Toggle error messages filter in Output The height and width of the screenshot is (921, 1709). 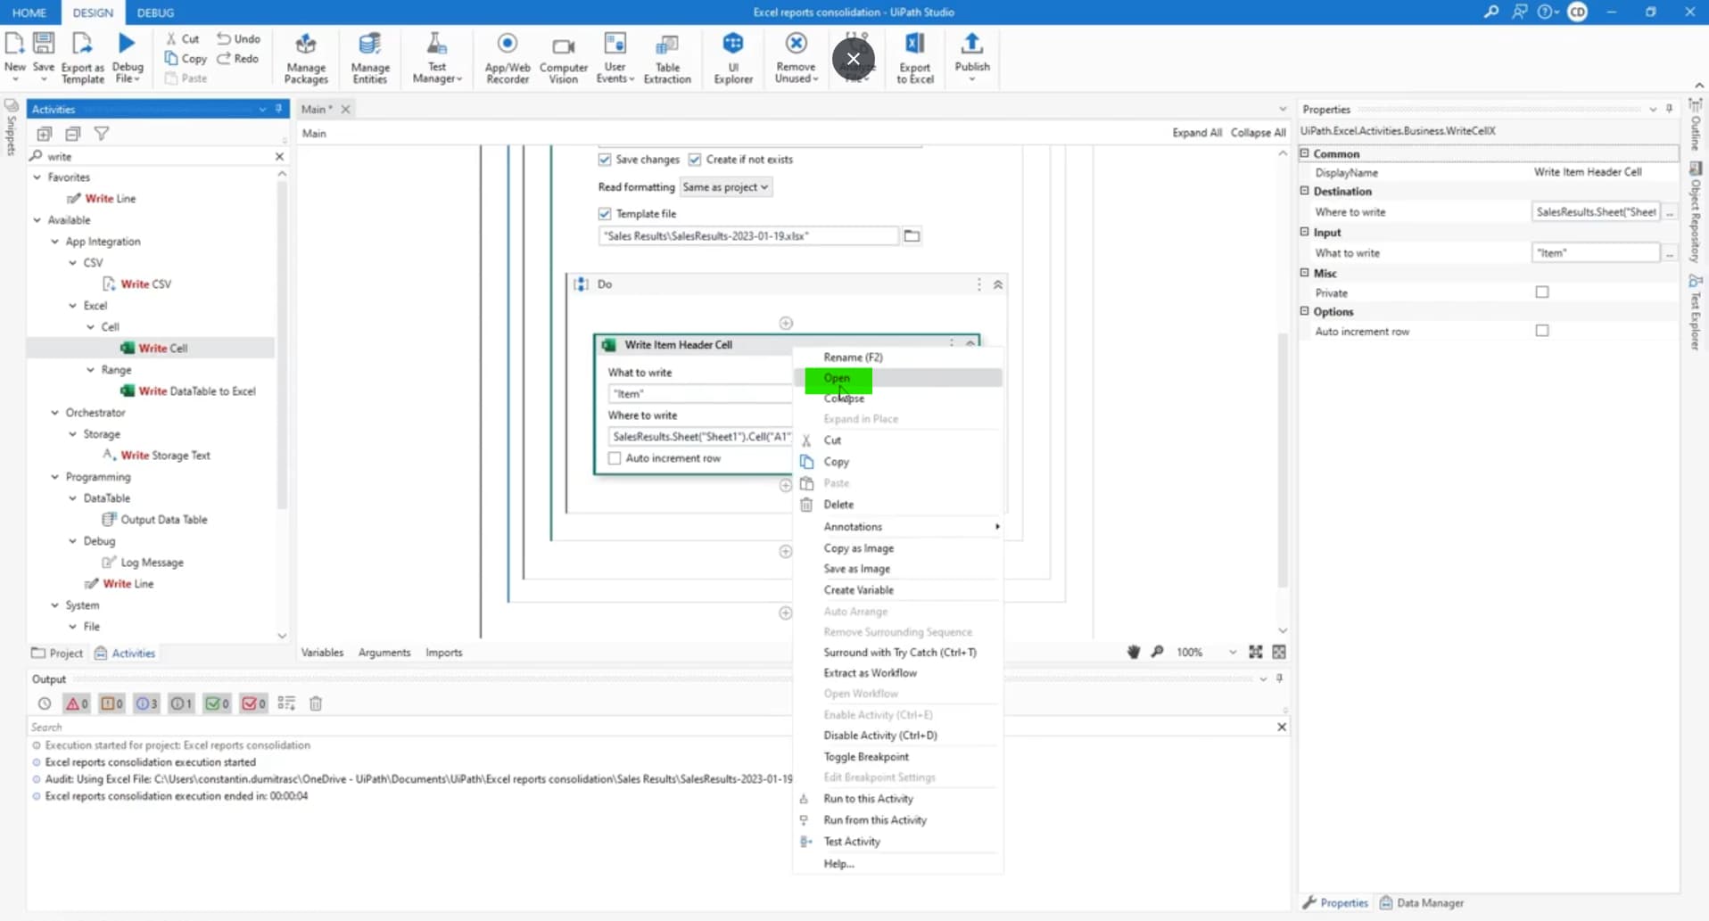coord(77,703)
